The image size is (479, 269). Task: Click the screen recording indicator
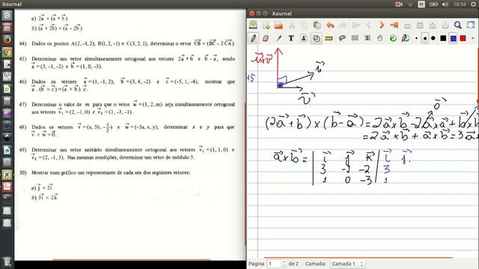pos(399,4)
